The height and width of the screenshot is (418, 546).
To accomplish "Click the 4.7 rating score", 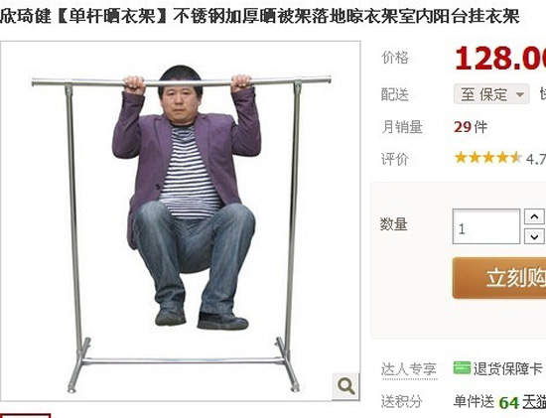I will click(536, 159).
